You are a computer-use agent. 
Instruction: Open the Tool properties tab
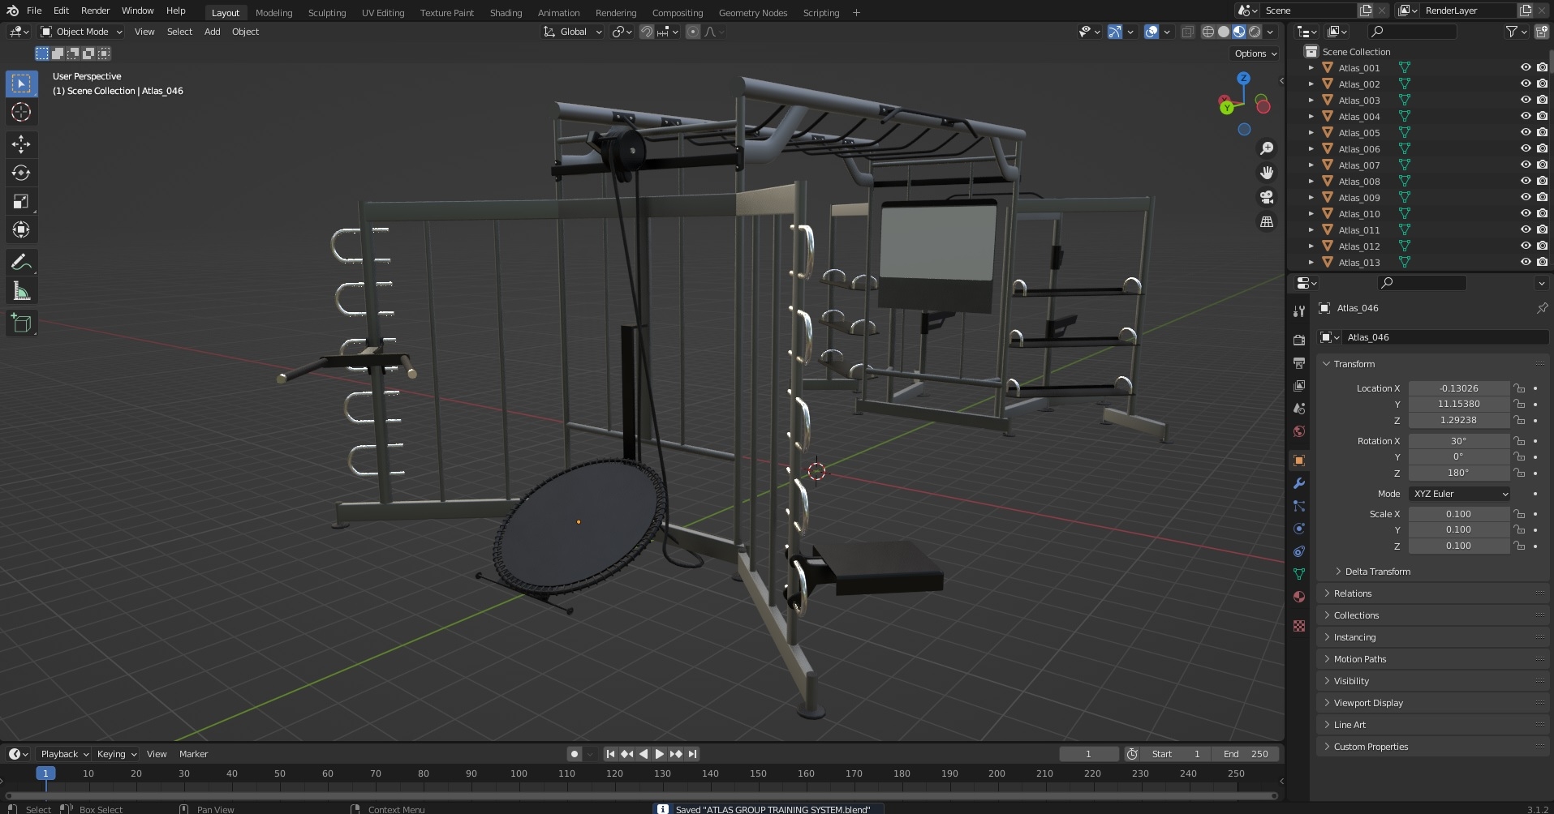coord(1299,311)
